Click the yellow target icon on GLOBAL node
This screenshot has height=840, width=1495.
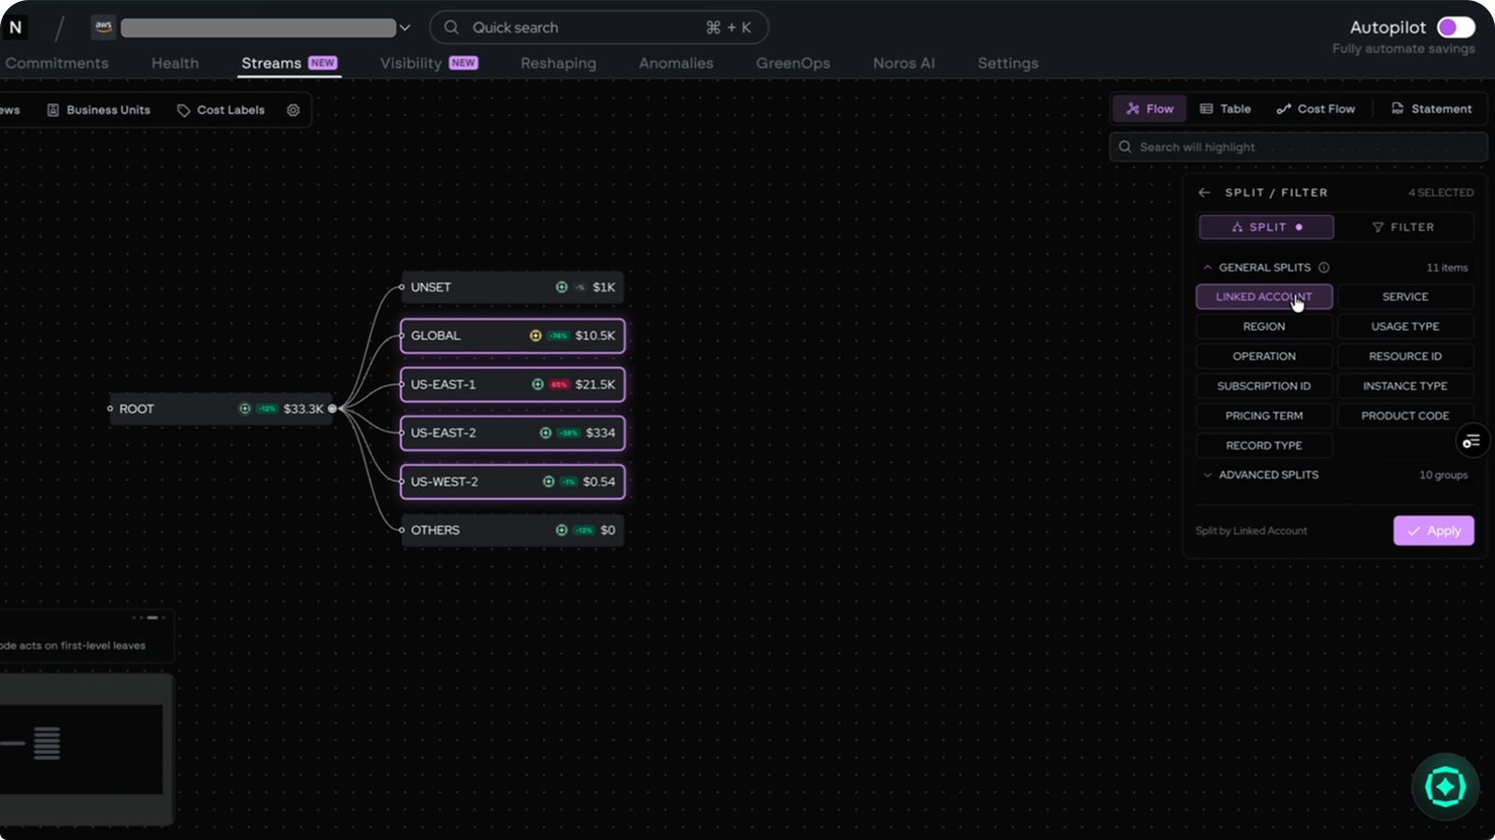[535, 335]
